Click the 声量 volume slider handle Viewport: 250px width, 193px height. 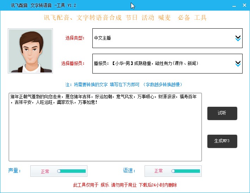click(x=59, y=171)
